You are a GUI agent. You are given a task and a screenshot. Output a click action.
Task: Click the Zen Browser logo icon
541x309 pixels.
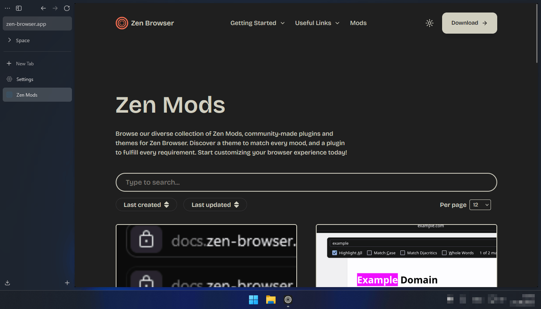pyautogui.click(x=122, y=23)
